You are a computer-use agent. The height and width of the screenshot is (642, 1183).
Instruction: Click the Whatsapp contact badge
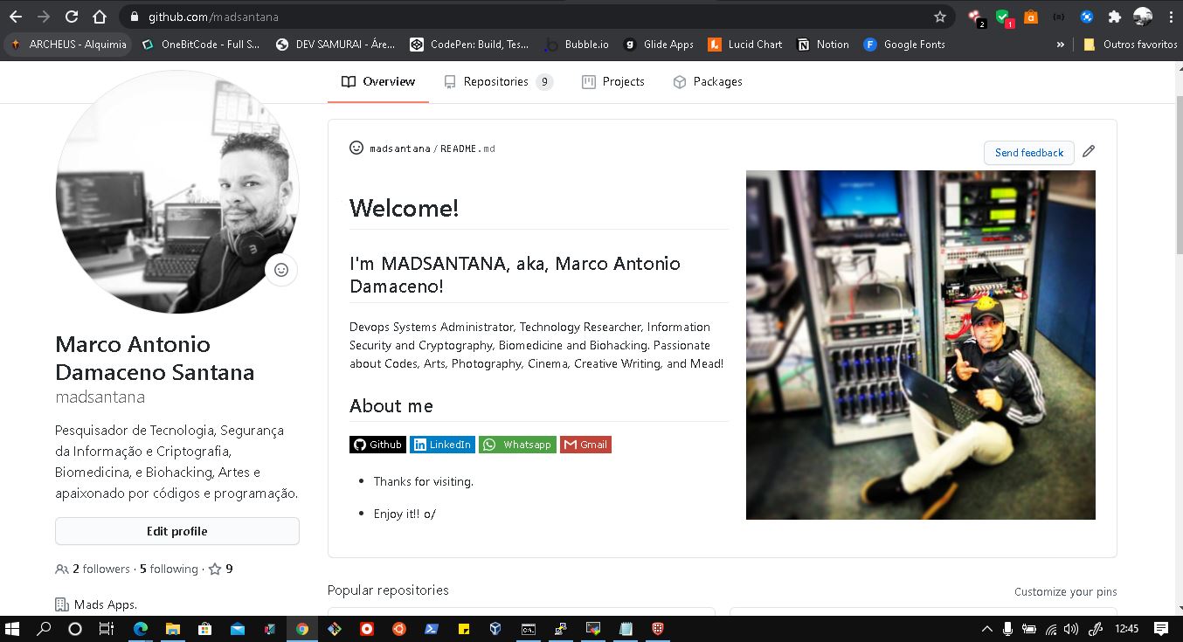pos(517,444)
